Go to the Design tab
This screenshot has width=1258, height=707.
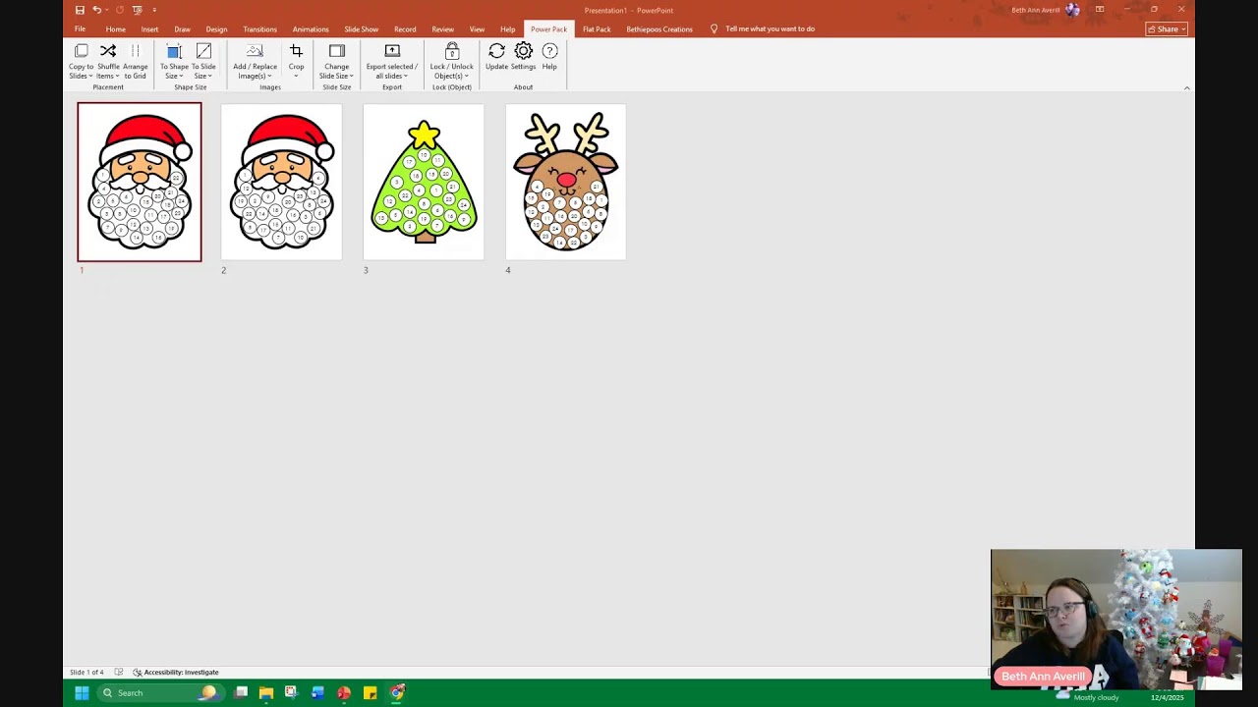click(x=216, y=29)
